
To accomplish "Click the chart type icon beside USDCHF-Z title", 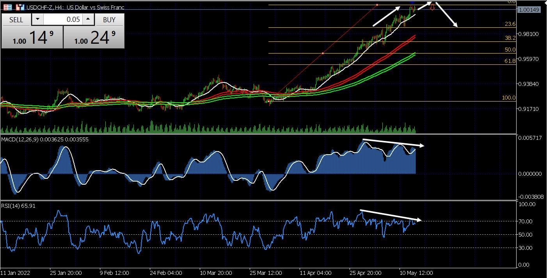I will point(20,7).
